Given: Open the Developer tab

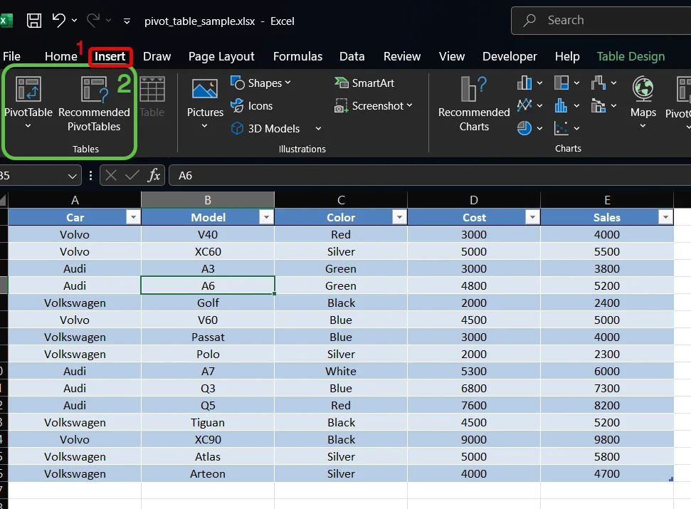Looking at the screenshot, I should [x=510, y=56].
